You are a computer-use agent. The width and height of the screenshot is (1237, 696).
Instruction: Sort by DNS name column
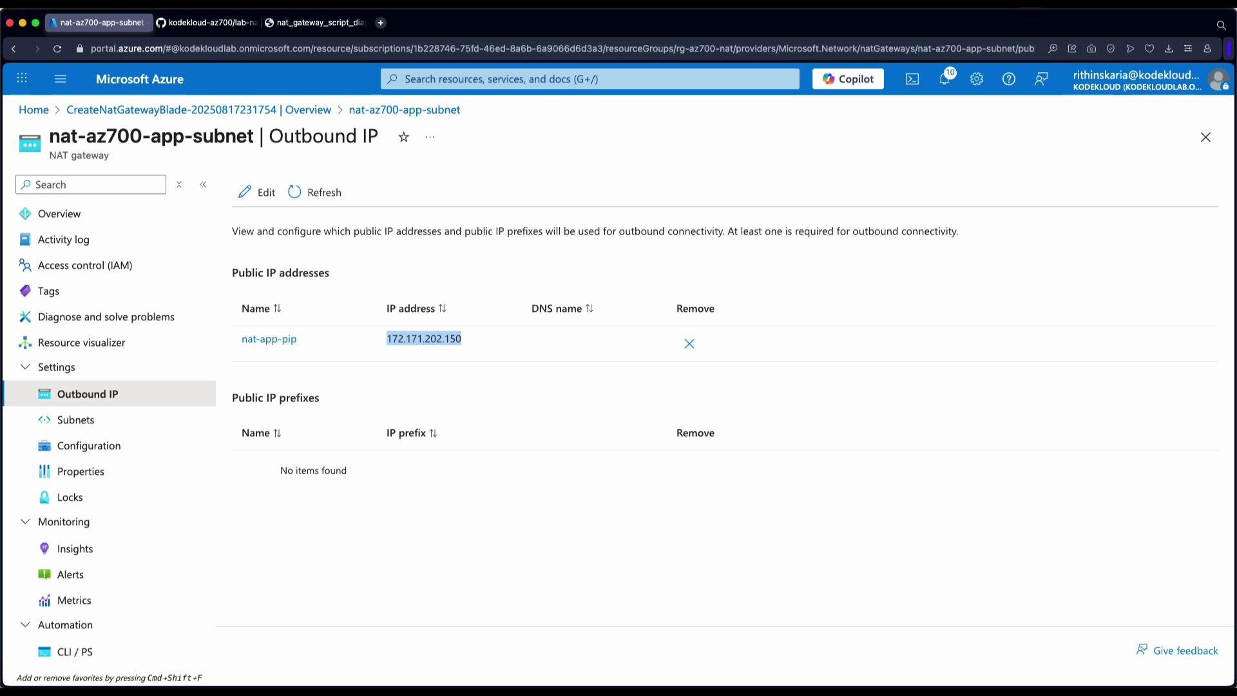562,309
